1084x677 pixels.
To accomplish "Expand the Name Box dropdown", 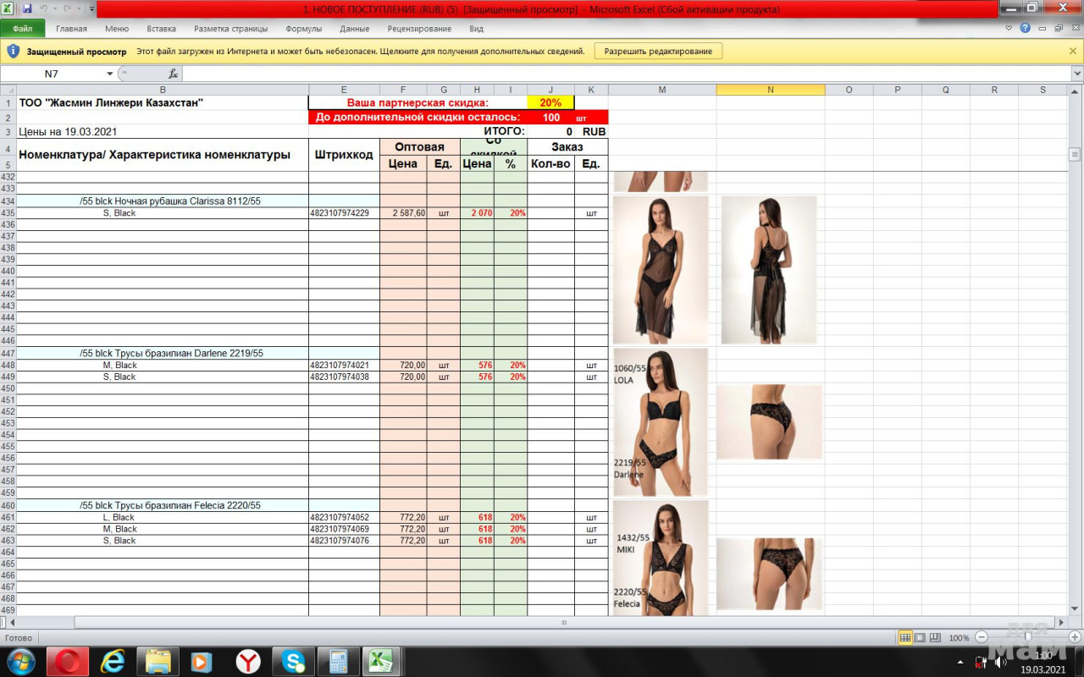I will [x=109, y=74].
